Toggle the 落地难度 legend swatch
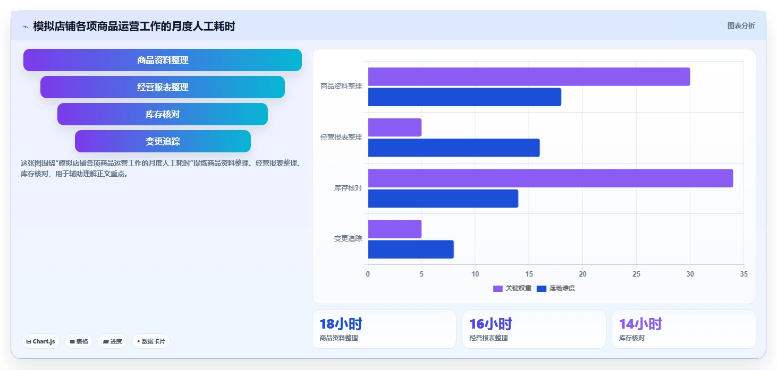Image resolution: width=777 pixels, height=370 pixels. point(542,288)
